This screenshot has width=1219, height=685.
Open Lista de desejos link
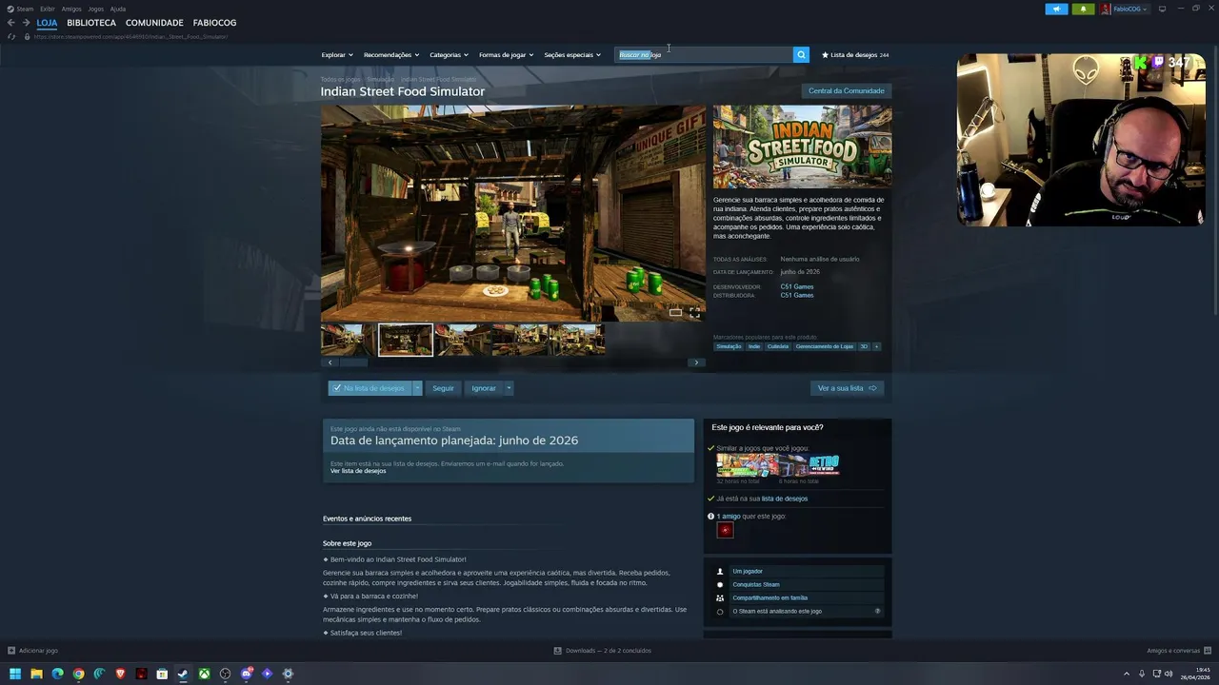(x=855, y=55)
